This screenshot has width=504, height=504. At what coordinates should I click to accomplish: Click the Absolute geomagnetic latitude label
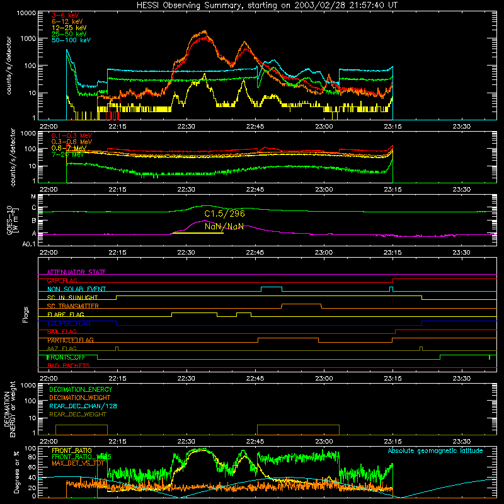point(435,450)
